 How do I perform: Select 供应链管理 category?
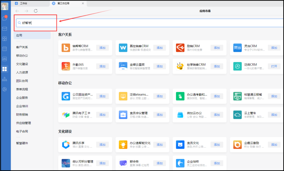pyautogui.click(x=23, y=123)
